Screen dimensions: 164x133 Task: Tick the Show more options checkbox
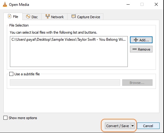point(5,118)
